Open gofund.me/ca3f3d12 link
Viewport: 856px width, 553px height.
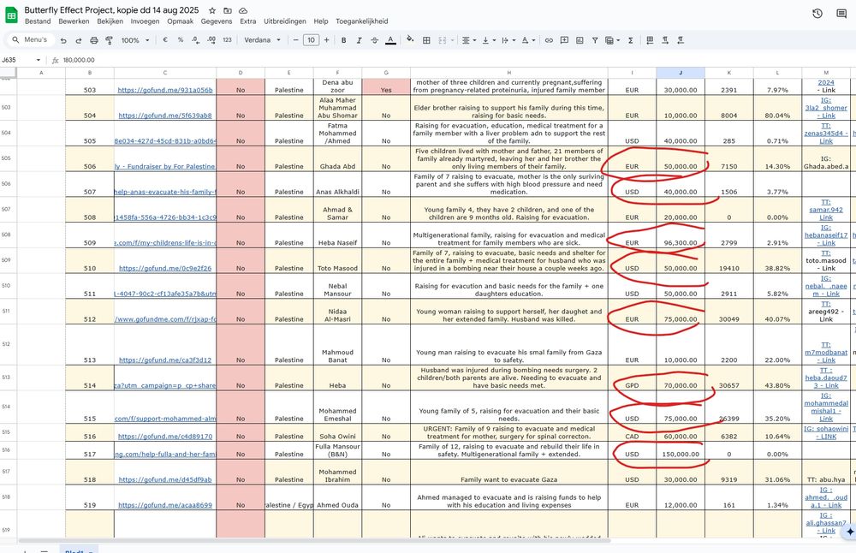point(165,360)
